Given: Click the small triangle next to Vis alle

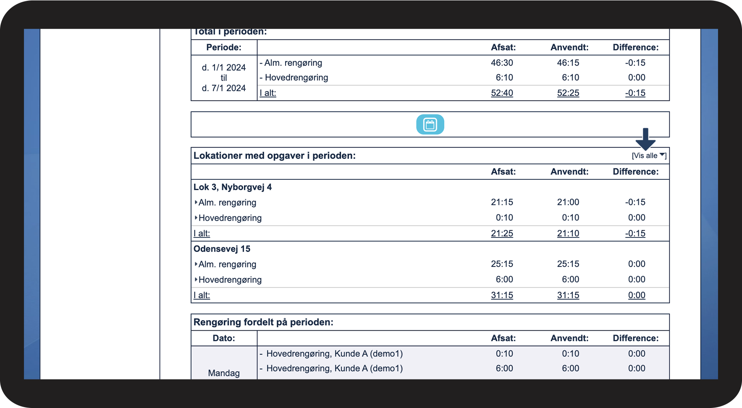Looking at the screenshot, I should 662,155.
